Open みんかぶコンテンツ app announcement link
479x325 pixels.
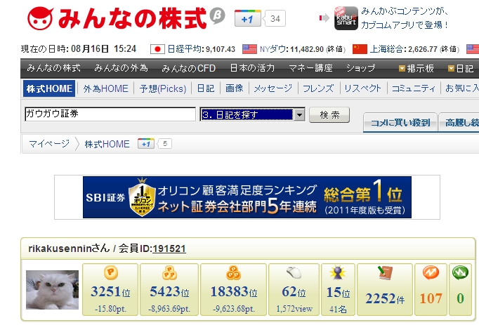tap(405, 18)
